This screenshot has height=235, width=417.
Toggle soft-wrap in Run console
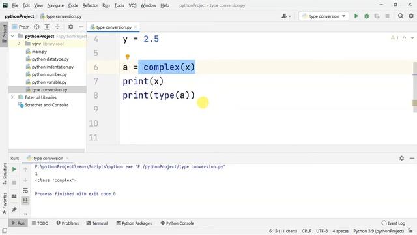coord(25,191)
